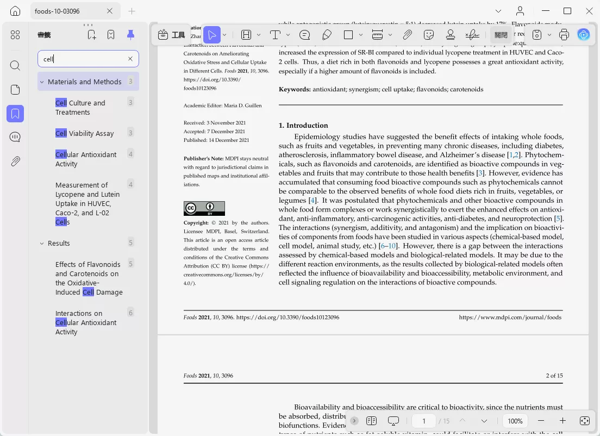Image resolution: width=600 pixels, height=436 pixels.
Task: Open the Text tool dropdown arrow
Action: pyautogui.click(x=288, y=35)
